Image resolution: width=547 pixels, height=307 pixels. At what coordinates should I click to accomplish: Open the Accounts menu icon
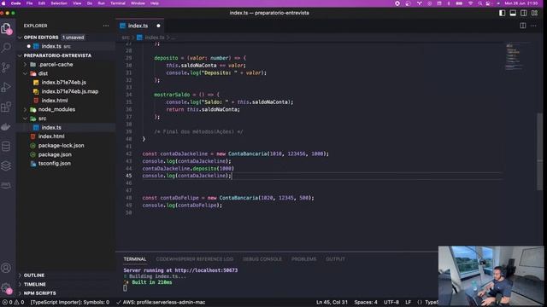click(6, 268)
